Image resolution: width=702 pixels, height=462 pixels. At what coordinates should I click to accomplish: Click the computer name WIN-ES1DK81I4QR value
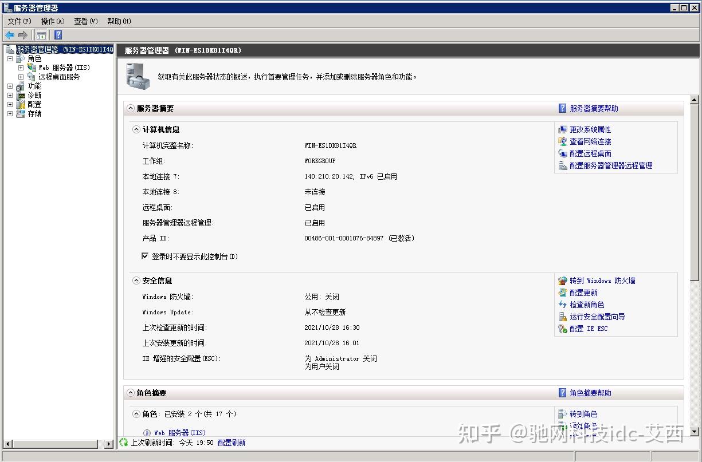(330, 145)
